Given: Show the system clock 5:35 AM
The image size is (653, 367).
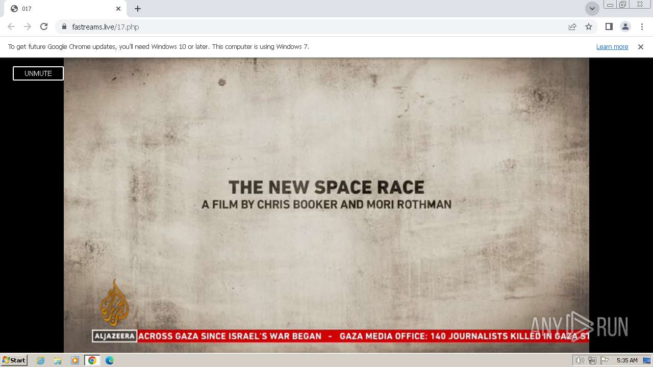Looking at the screenshot, I should (627, 360).
